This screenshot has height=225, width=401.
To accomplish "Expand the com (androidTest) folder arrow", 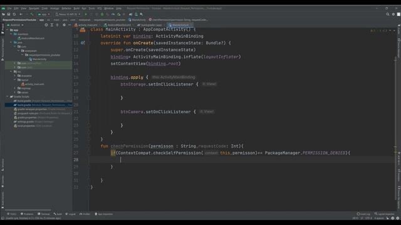I will coord(15,63).
